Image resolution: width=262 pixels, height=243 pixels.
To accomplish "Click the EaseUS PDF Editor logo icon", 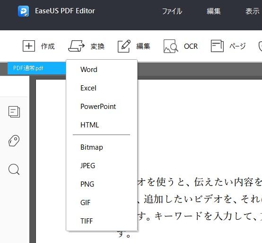I will (x=23, y=11).
